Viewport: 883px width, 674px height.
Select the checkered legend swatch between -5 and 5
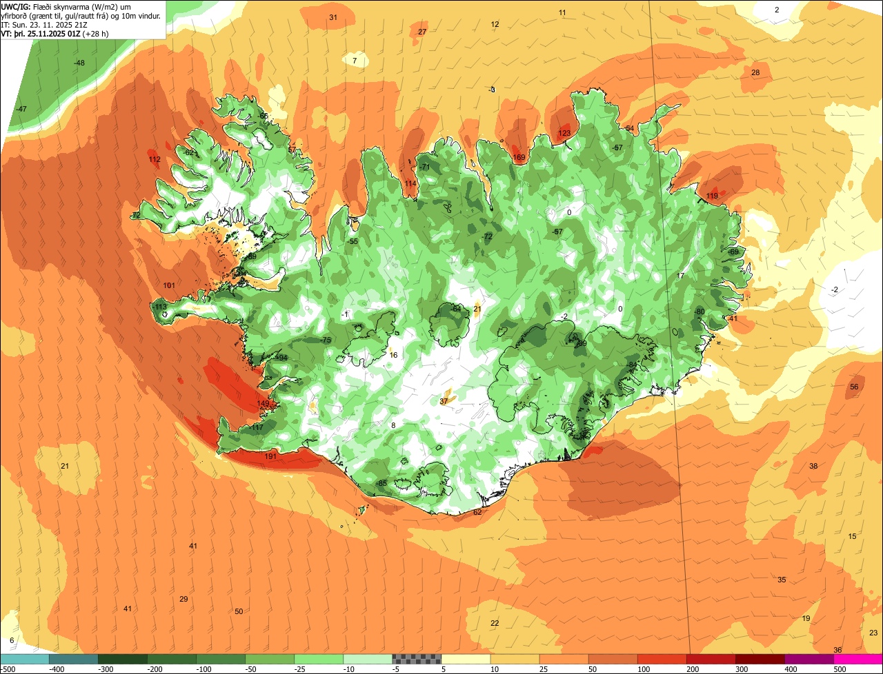417,659
